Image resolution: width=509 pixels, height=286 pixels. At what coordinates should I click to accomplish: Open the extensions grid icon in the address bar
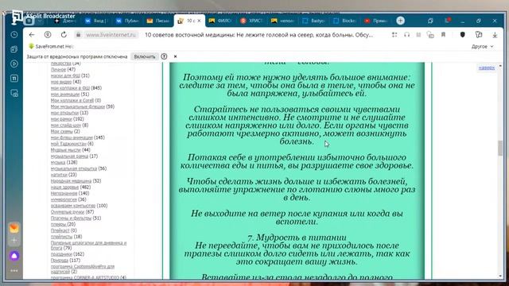tap(394, 35)
